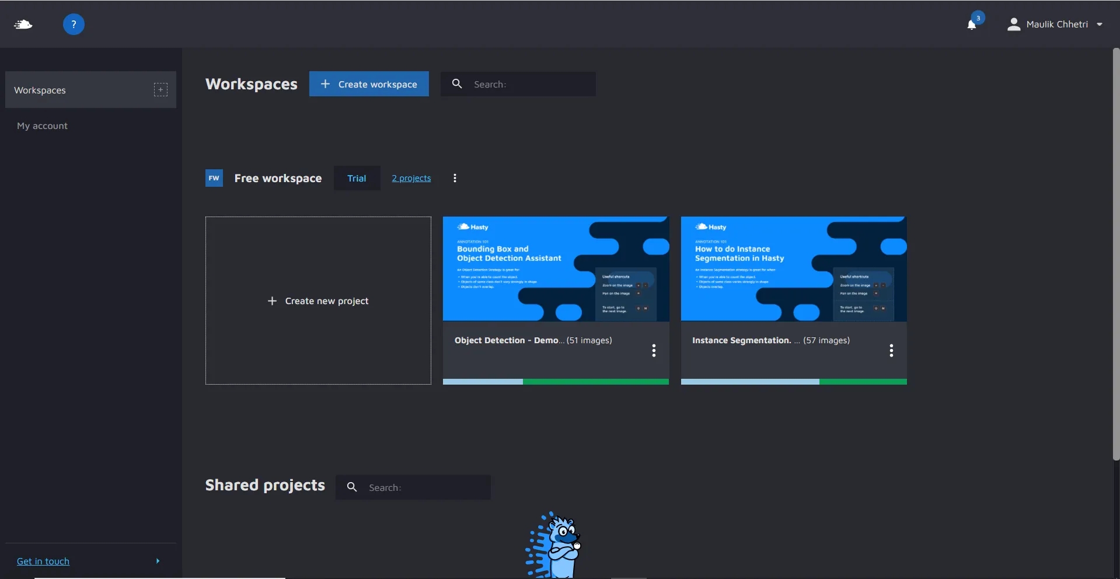Image resolution: width=1120 pixels, height=579 pixels.
Task: Click the Trial plan badge
Action: 357,178
